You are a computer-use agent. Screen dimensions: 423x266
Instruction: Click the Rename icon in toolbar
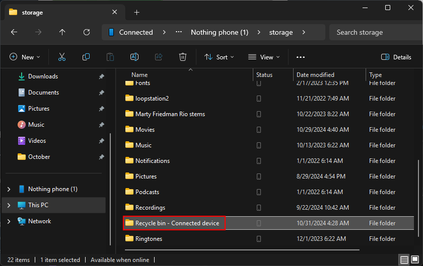click(134, 57)
